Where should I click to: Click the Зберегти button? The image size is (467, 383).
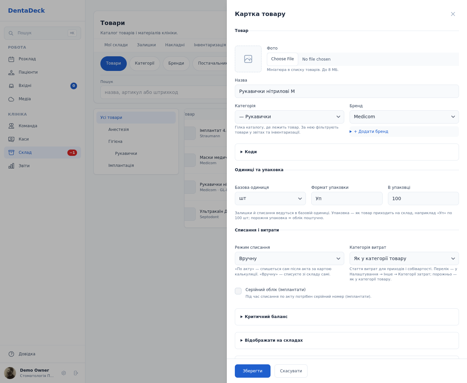point(253,371)
